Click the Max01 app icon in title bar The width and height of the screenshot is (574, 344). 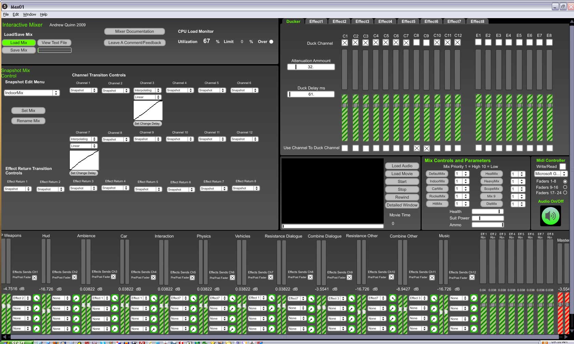4,6
